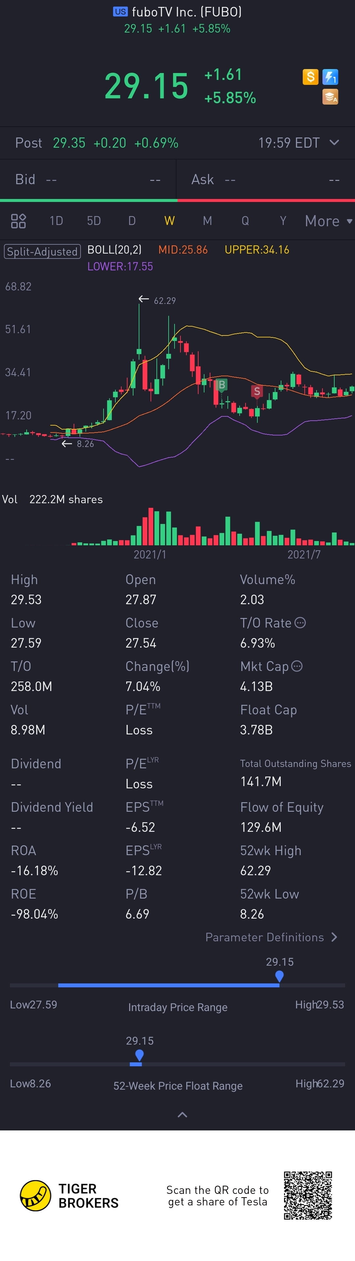Toggle the Split-Adjusted chart option

42,252
